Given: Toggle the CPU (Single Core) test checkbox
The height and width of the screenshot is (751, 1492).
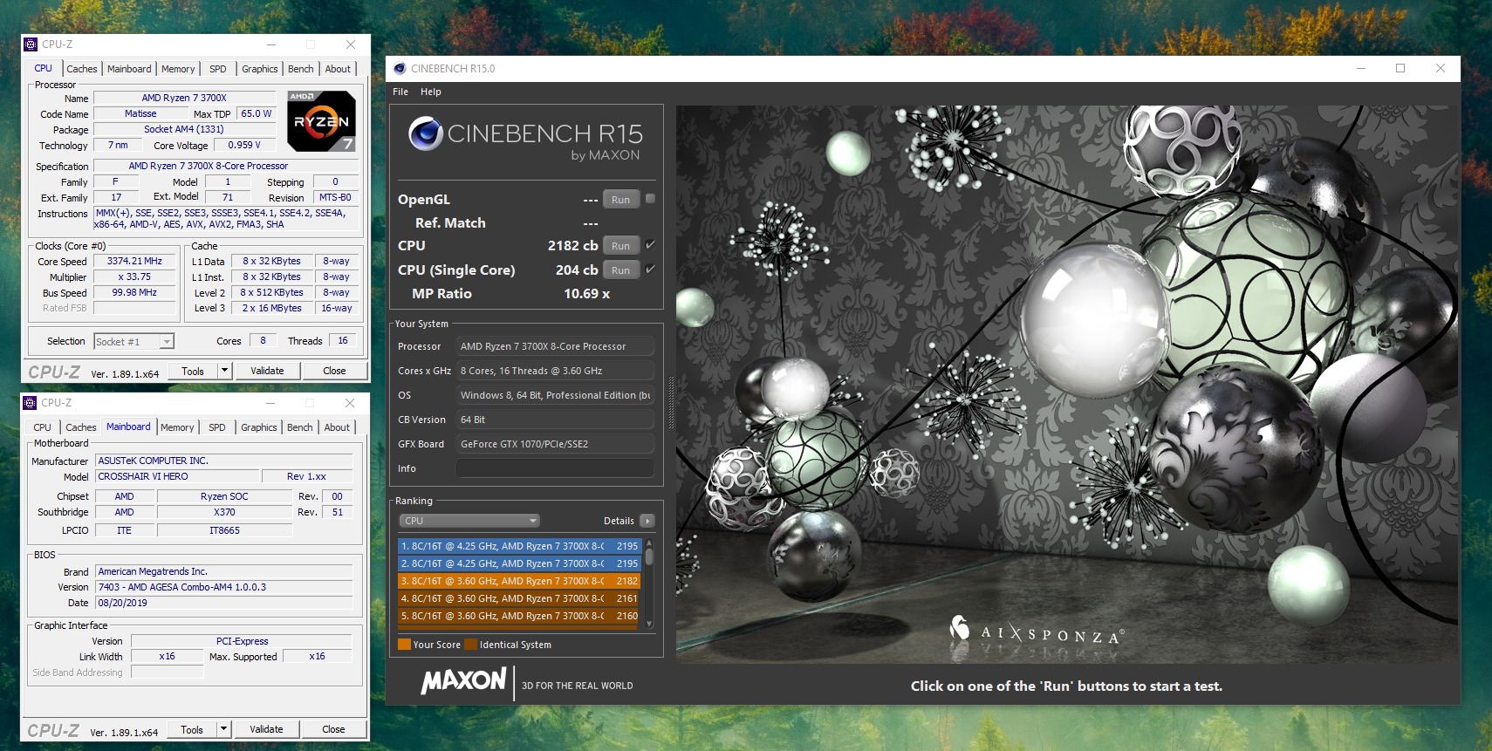Looking at the screenshot, I should coord(650,270).
